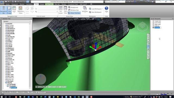Select the Walkway saved viewpoint

(157, 26)
